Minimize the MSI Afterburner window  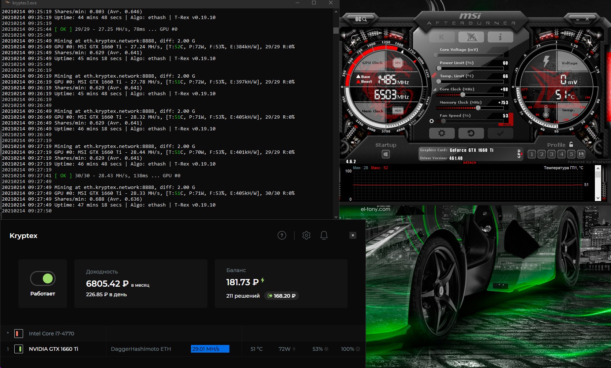pos(578,19)
